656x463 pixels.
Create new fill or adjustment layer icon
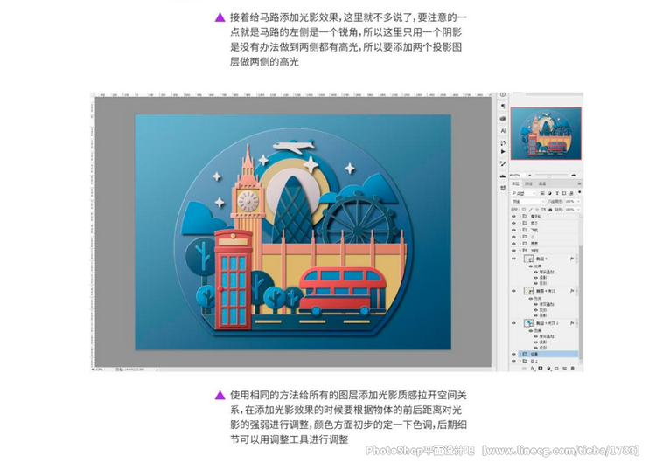pyautogui.click(x=548, y=368)
